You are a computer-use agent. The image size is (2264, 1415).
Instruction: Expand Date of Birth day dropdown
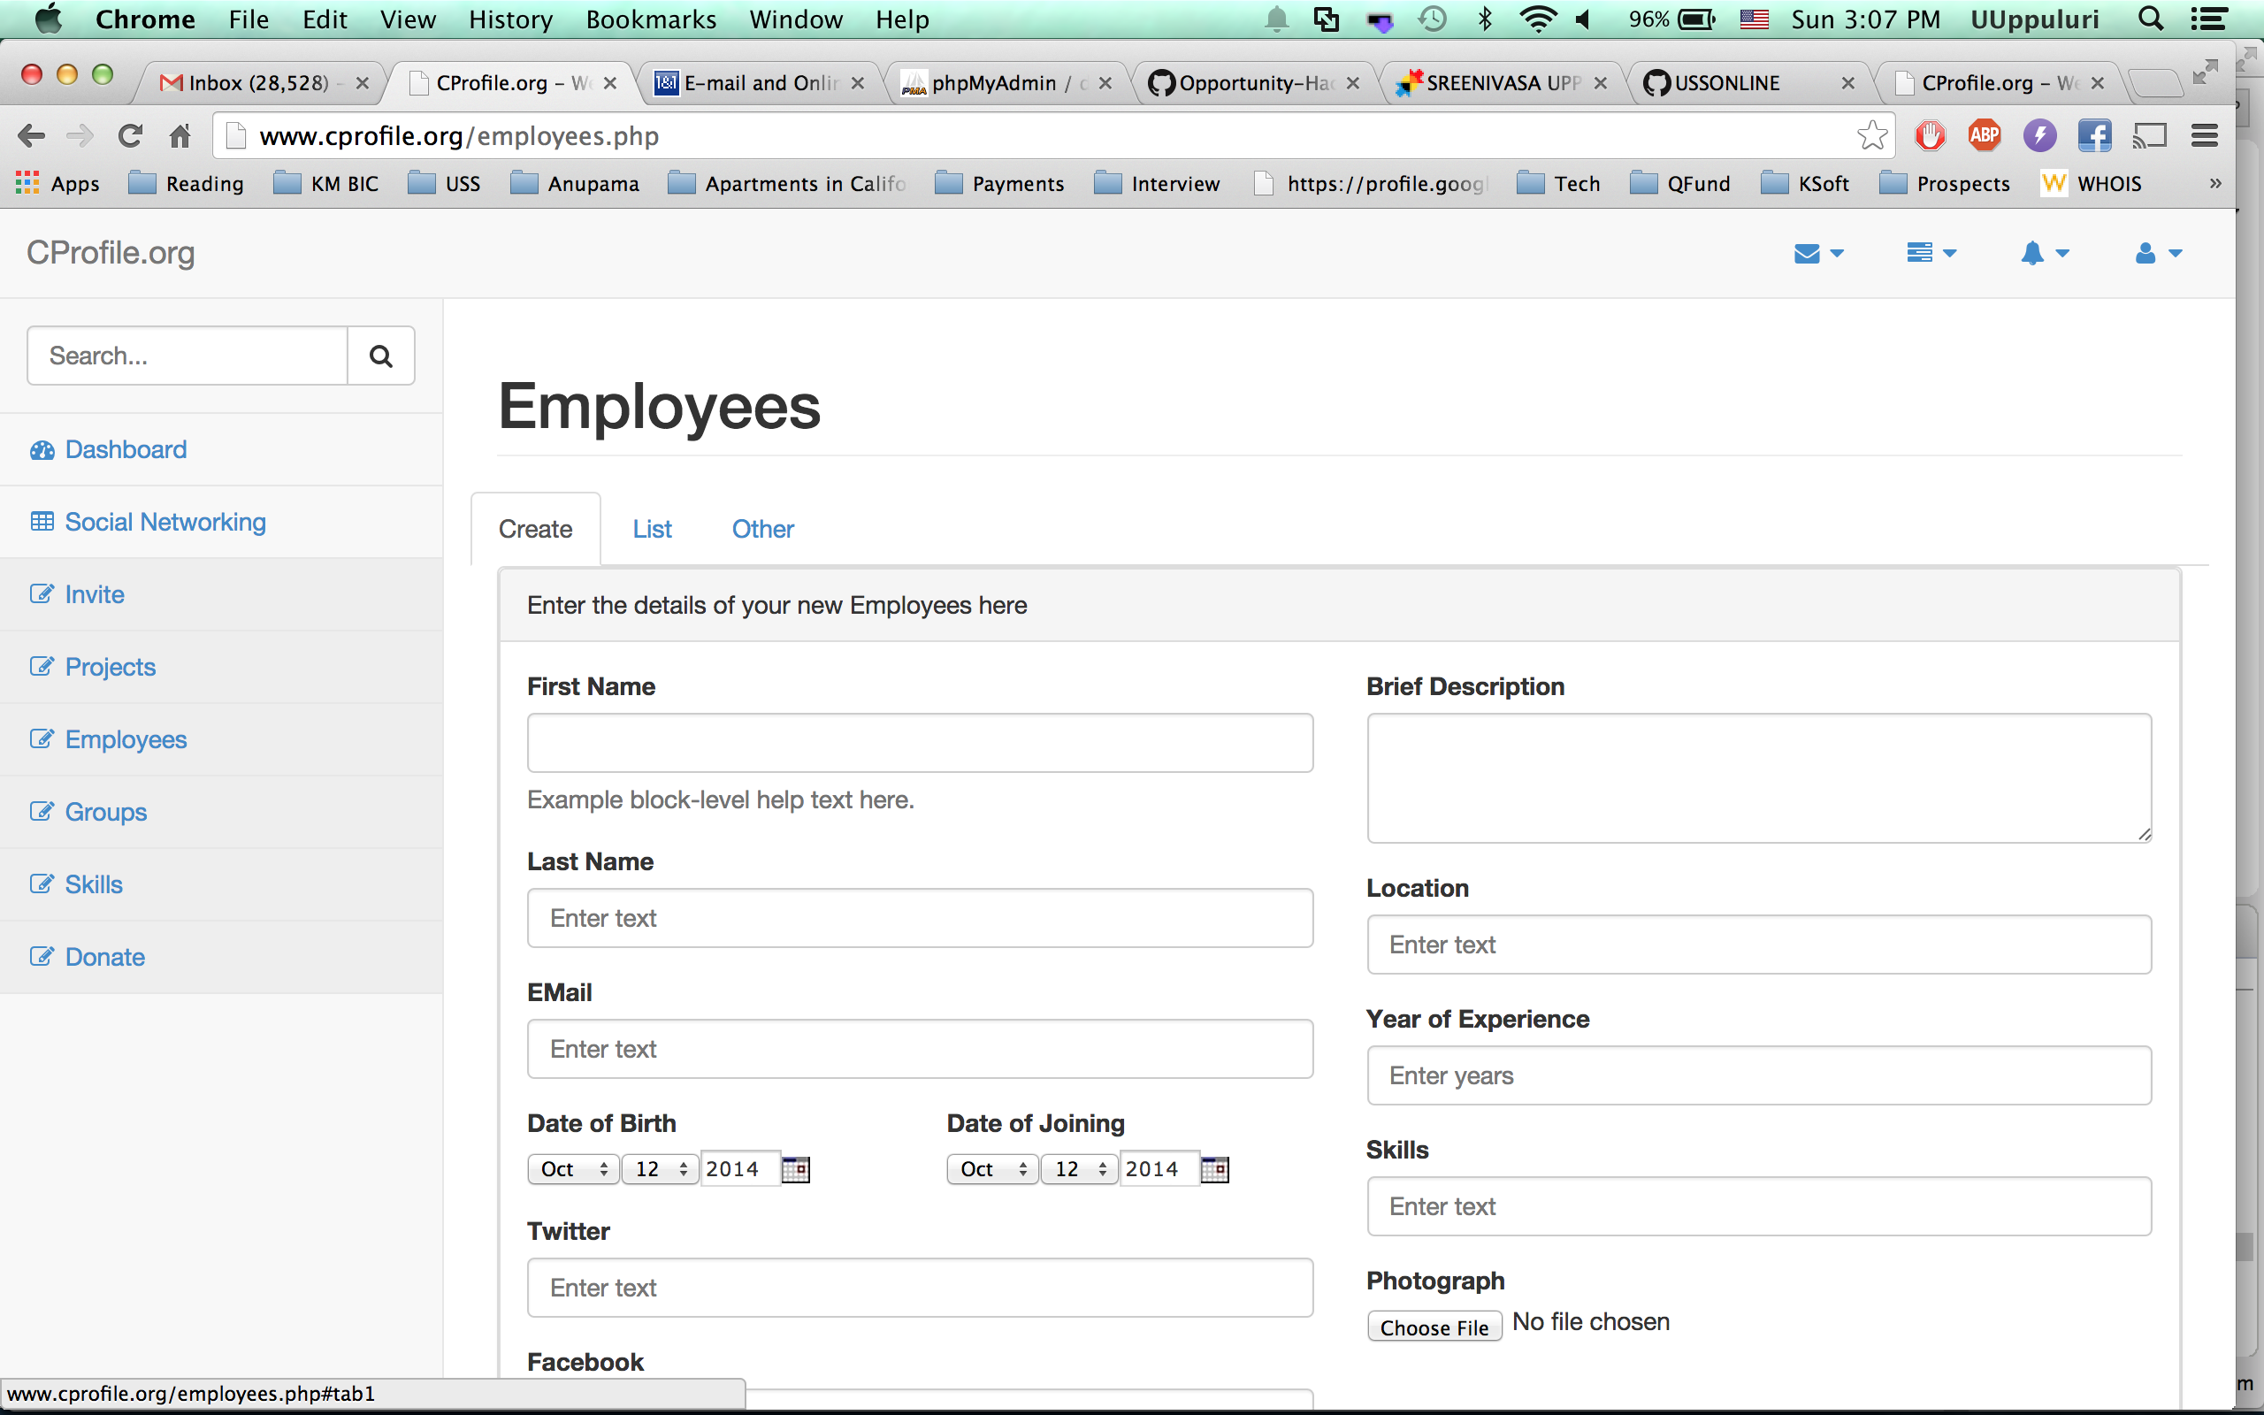click(660, 1169)
